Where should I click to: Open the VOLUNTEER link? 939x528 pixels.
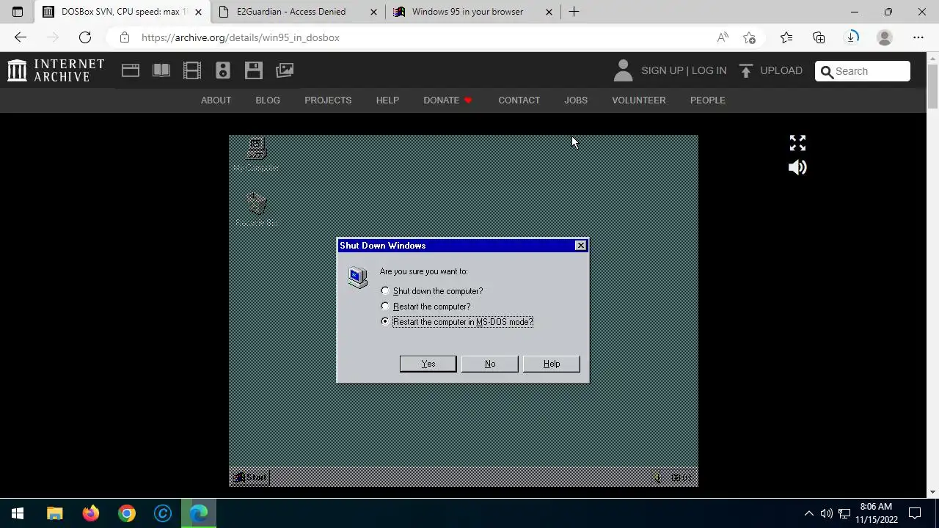[639, 100]
